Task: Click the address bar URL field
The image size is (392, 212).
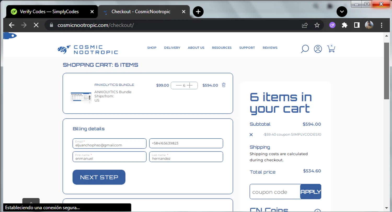Action: pyautogui.click(x=172, y=25)
